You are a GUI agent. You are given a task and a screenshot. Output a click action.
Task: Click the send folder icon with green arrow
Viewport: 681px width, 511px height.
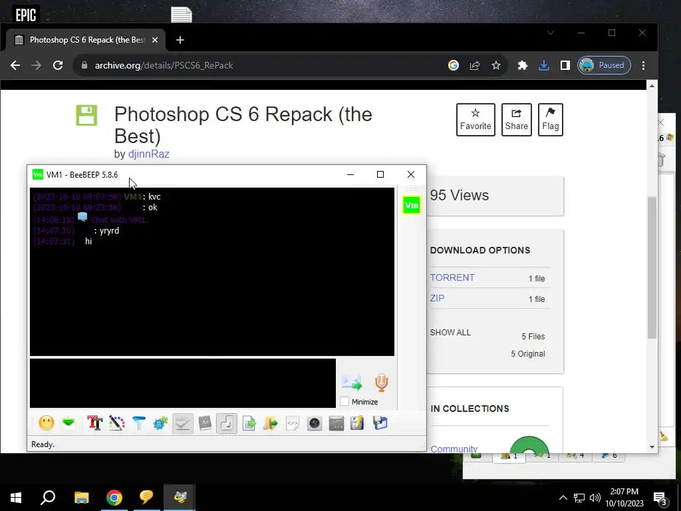tap(271, 423)
